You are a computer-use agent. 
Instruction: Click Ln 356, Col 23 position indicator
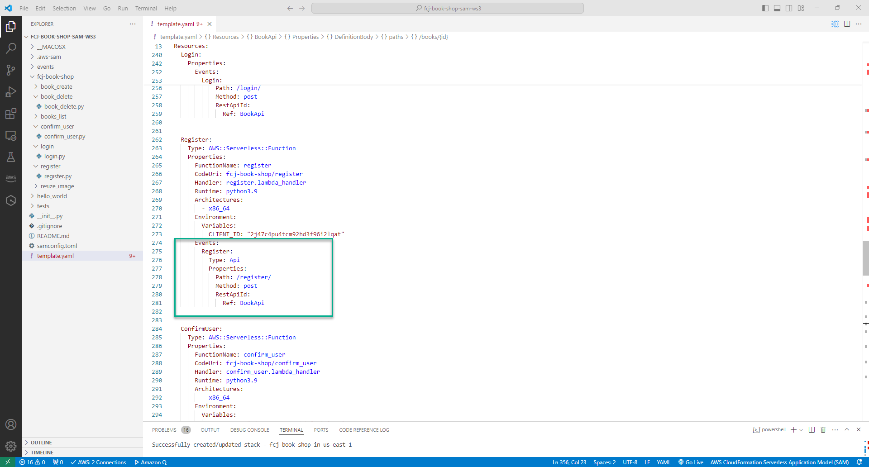tap(569, 462)
